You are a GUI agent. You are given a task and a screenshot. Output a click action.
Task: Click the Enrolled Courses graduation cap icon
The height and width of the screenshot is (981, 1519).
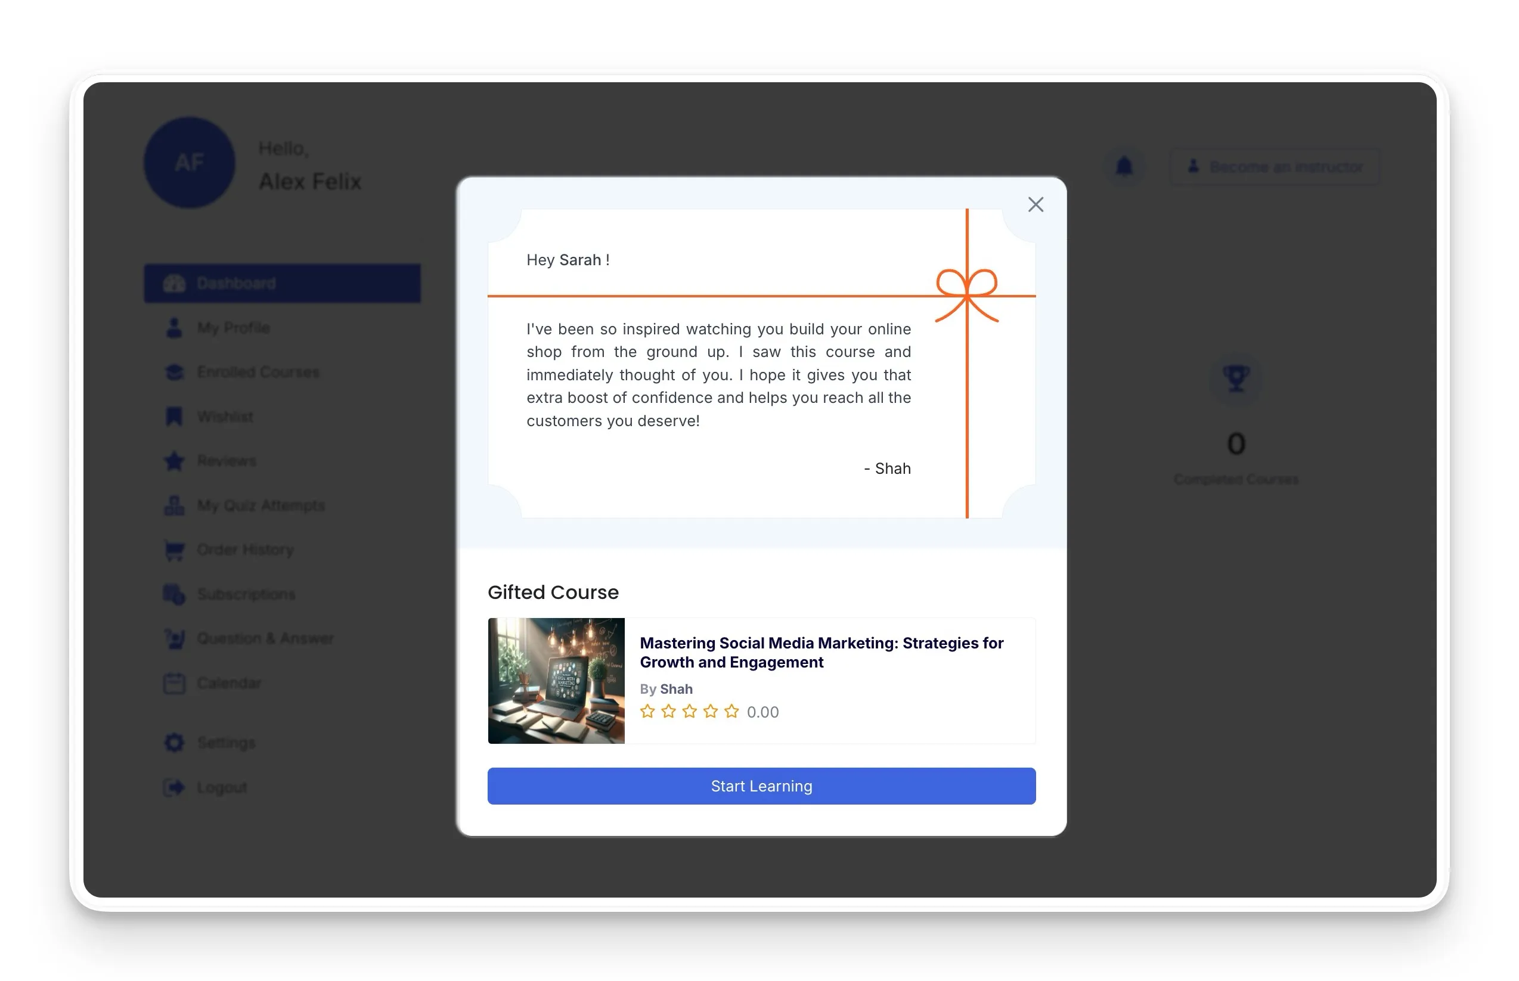174,372
